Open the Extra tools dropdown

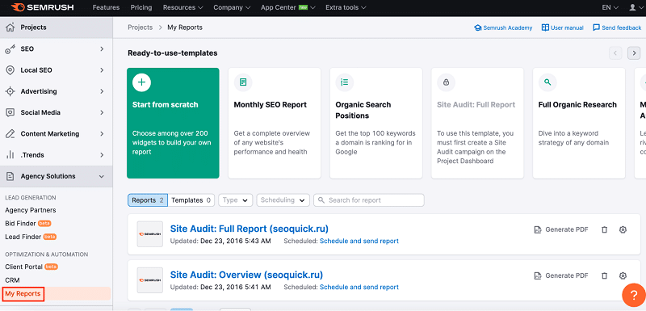click(346, 7)
